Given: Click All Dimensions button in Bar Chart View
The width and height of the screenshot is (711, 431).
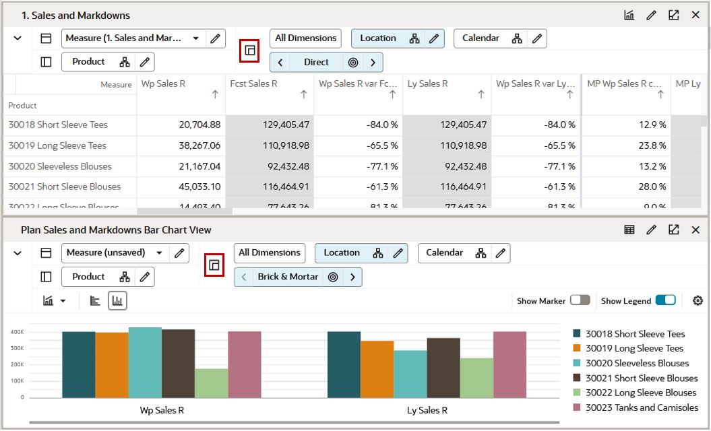Looking at the screenshot, I should pos(270,253).
